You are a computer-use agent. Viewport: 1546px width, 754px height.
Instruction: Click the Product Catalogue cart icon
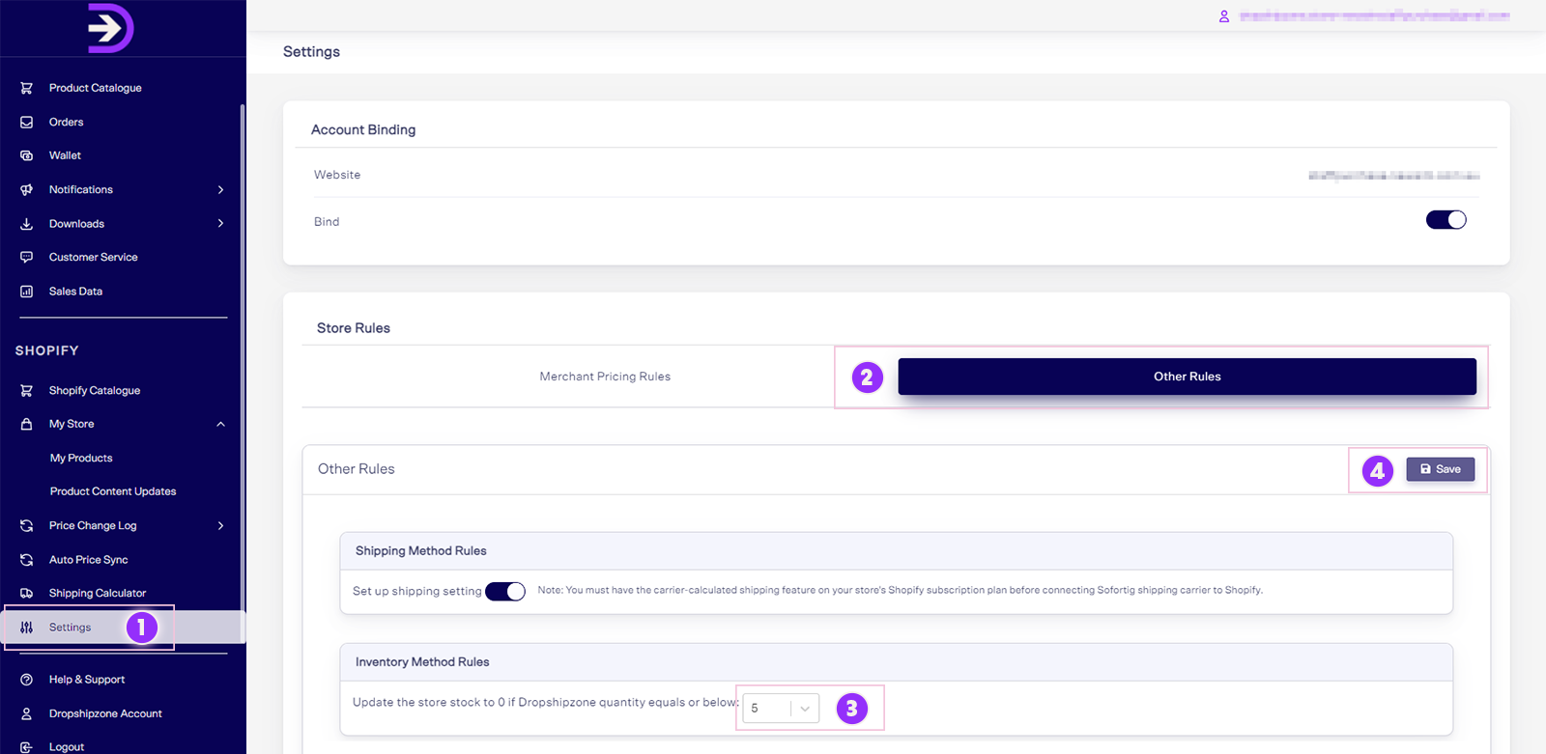(x=27, y=88)
